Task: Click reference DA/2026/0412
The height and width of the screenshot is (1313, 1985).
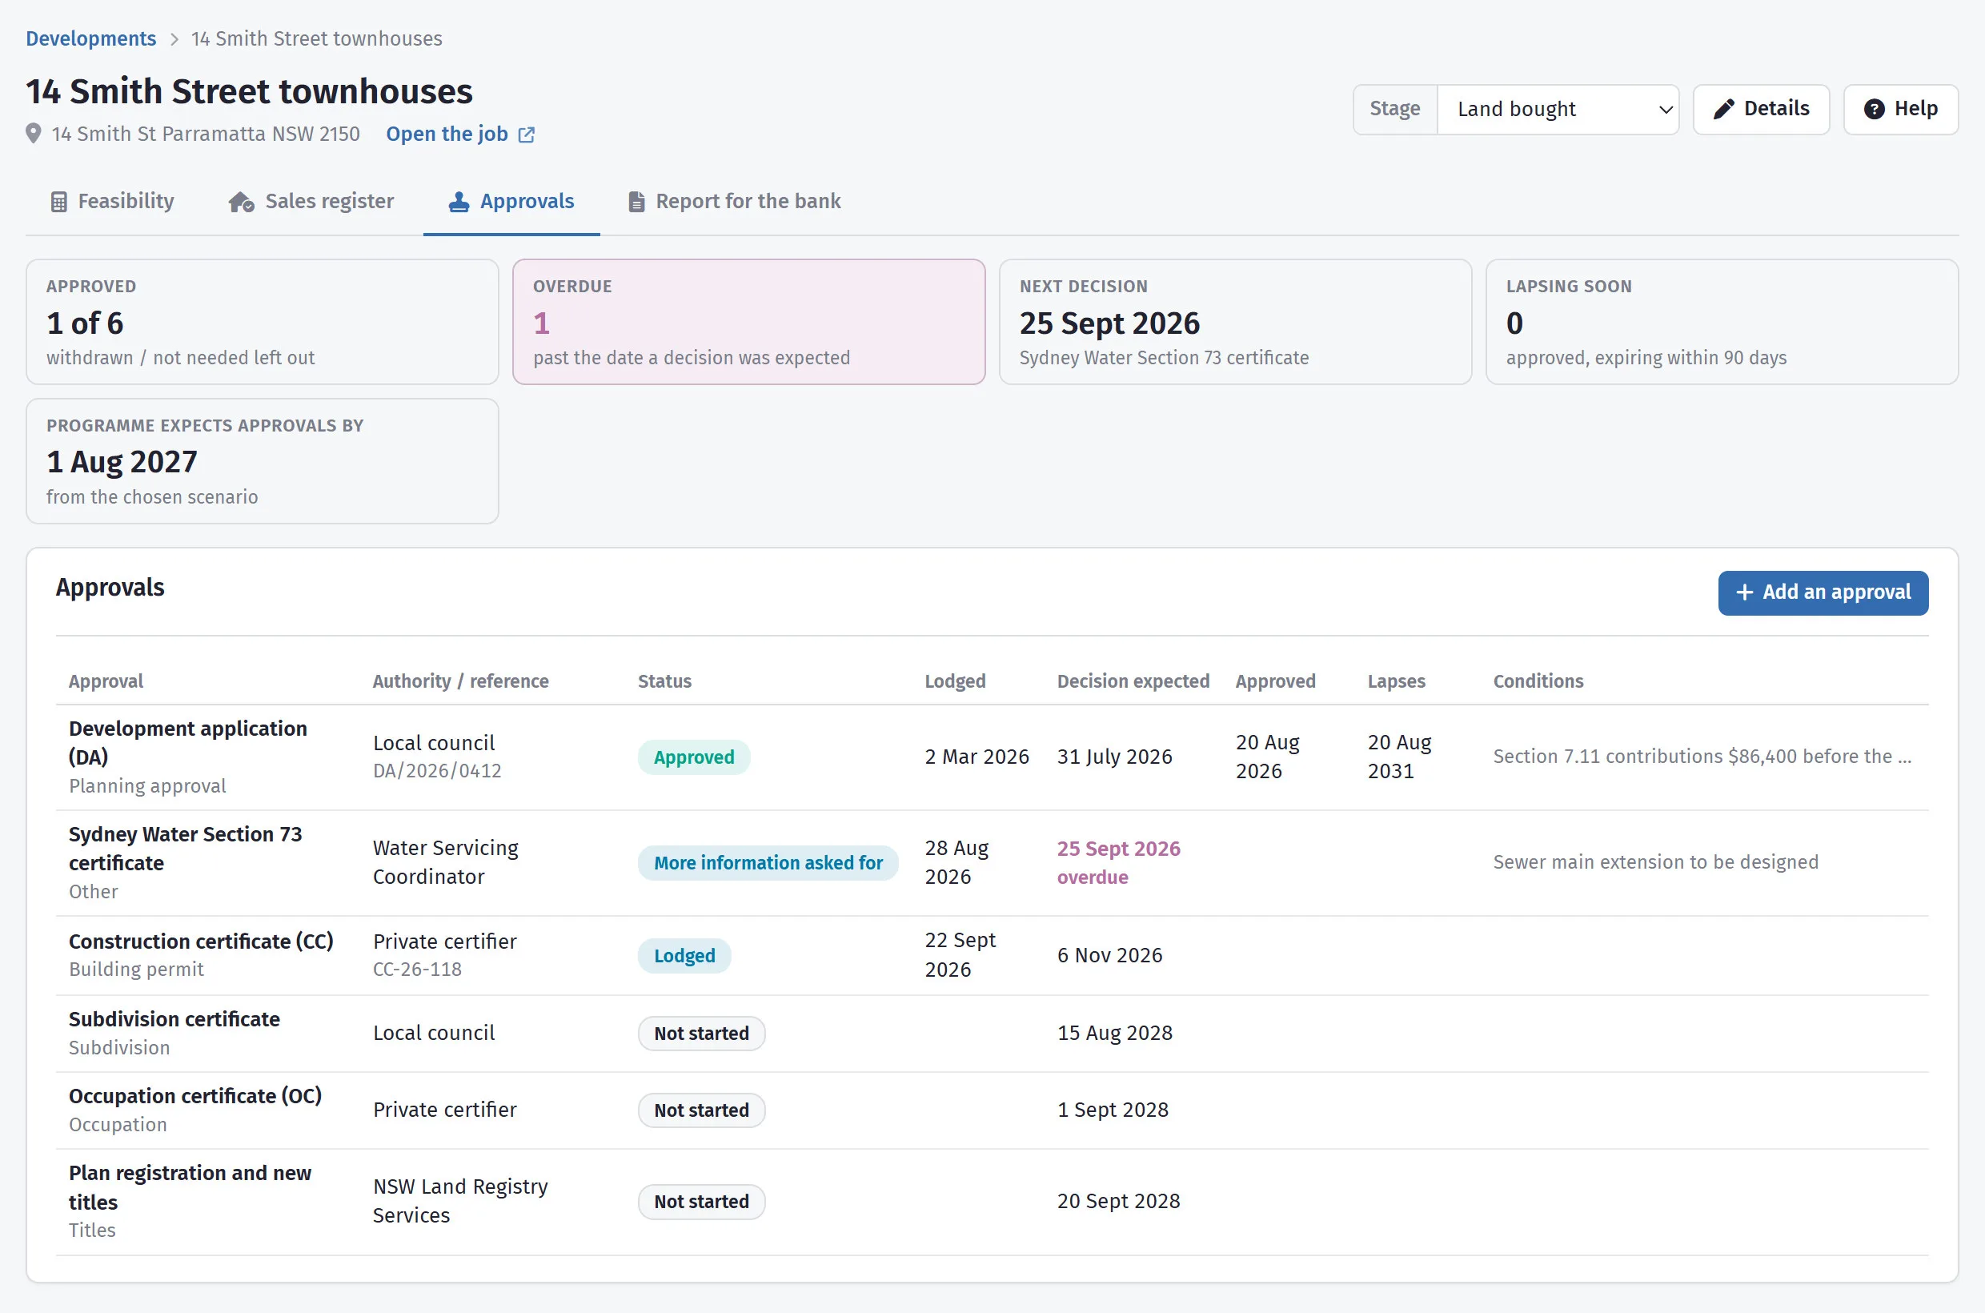Action: click(x=437, y=771)
